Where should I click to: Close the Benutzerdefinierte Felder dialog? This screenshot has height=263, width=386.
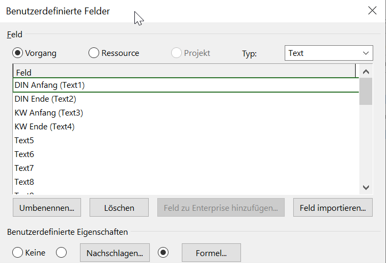372,11
